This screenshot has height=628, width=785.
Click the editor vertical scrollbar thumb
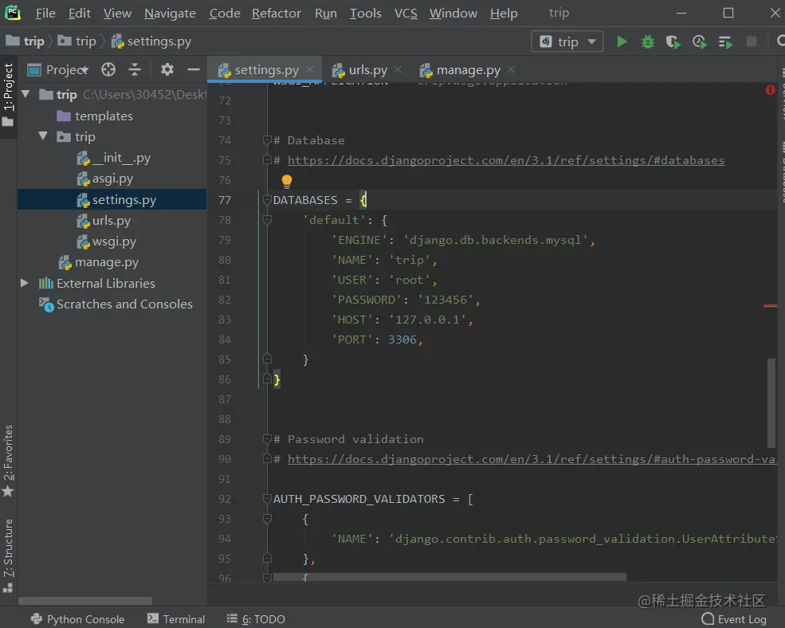click(771, 402)
